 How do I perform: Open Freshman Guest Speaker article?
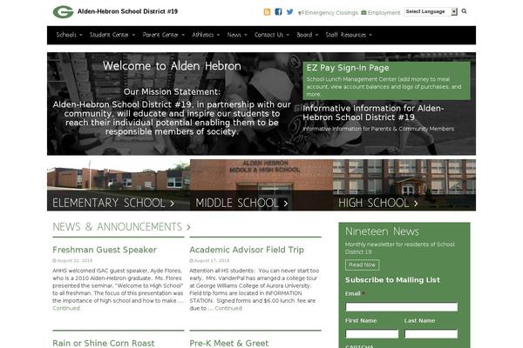click(x=105, y=250)
